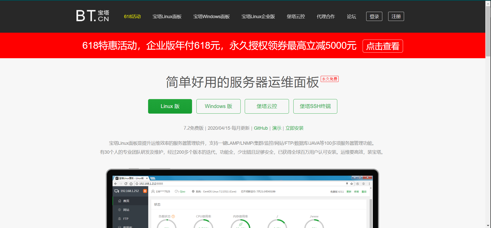Open 代理合作 navigation item
Viewport: 491px width, 228px height.
[x=326, y=17]
